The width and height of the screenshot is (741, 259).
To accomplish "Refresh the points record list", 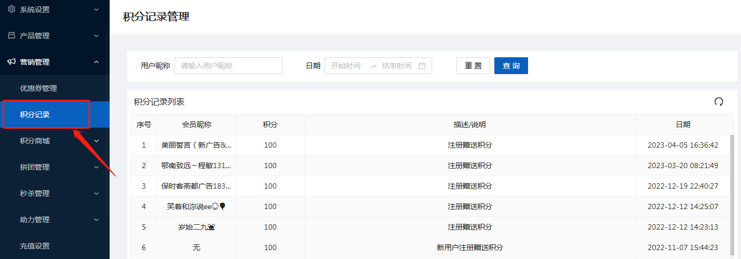I will [718, 102].
